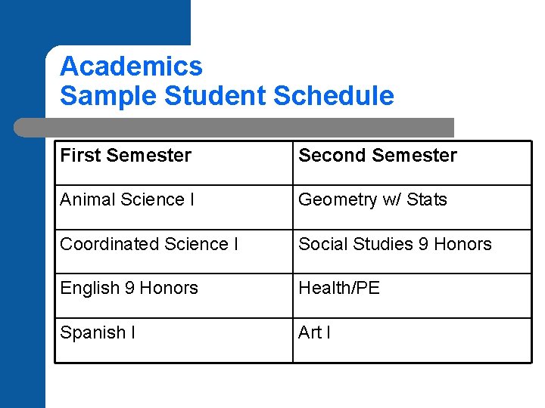545x408 pixels.
Task: Click the blank white area below the table
Action: (x=295, y=385)
